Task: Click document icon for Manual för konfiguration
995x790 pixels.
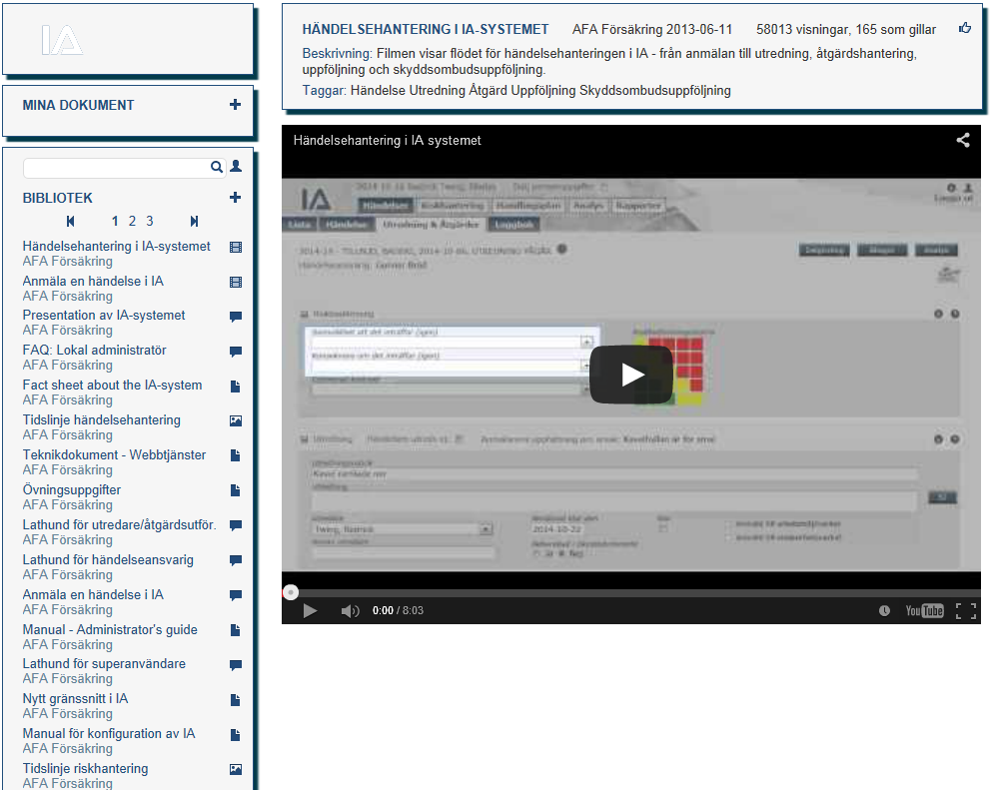Action: point(236,735)
